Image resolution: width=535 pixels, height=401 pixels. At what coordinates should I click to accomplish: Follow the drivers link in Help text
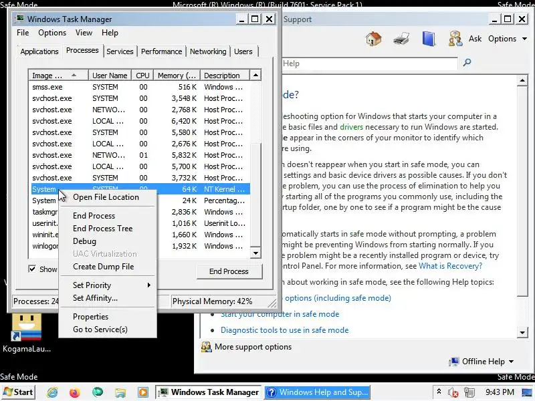352,127
